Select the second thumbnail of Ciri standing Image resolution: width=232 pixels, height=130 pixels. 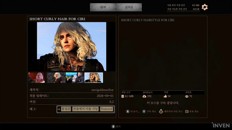56,78
